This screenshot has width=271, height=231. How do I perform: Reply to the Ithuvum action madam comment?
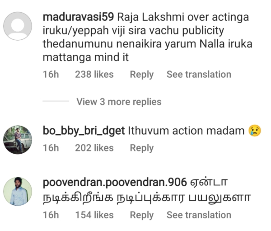pyautogui.click(x=142, y=148)
